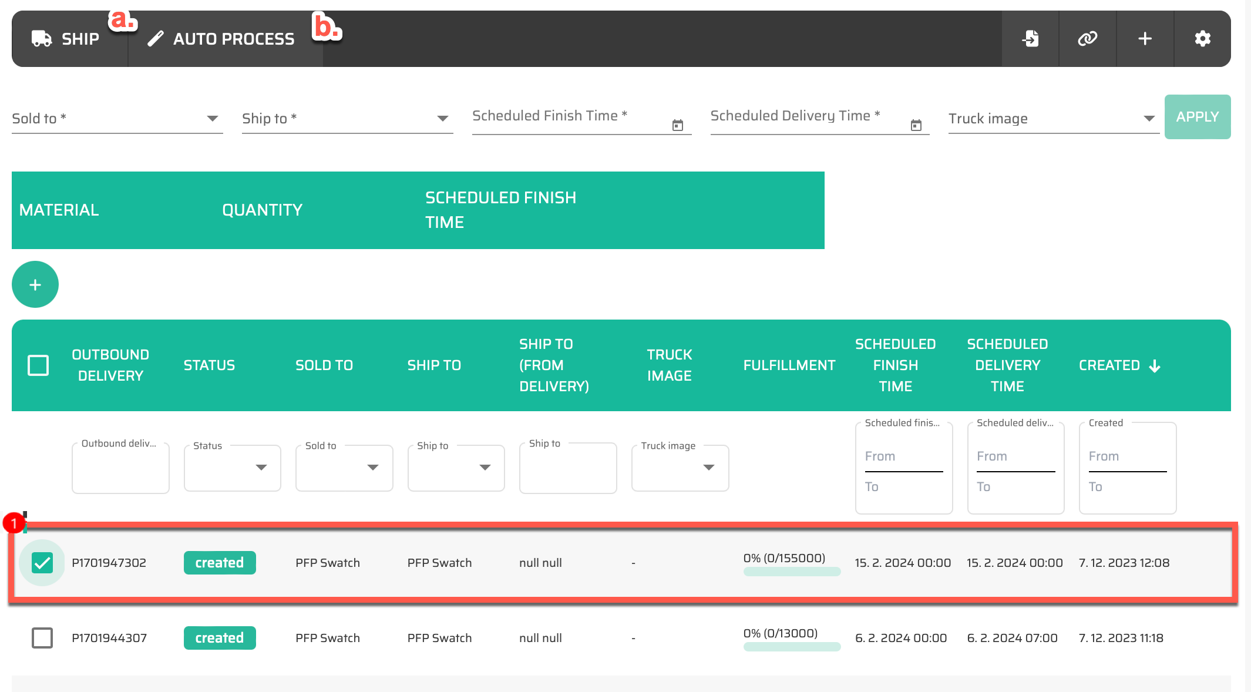Open the Status column filter dropdown
1251x692 pixels.
point(261,468)
